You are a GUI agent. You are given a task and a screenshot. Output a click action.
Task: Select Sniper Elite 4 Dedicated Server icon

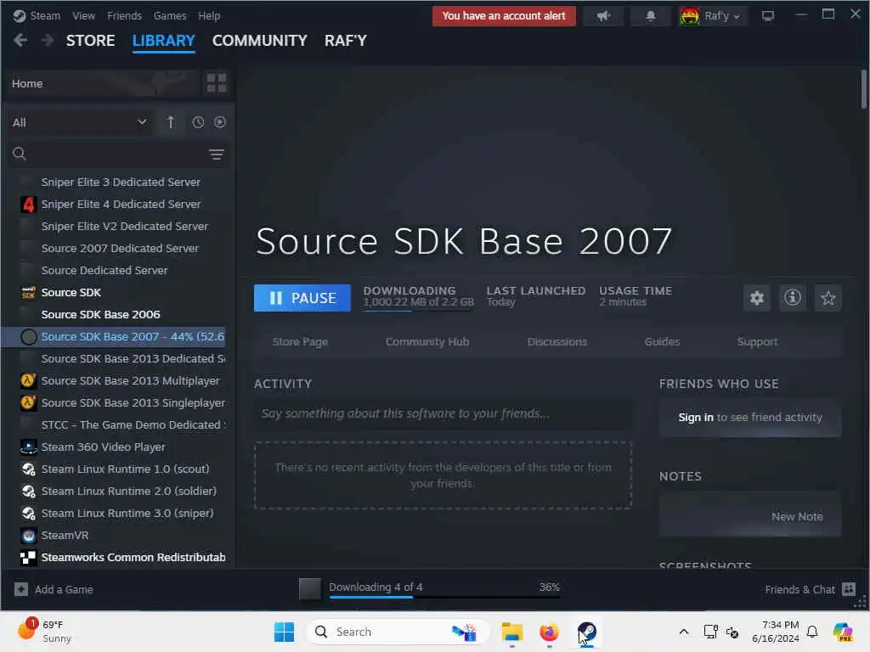28,204
